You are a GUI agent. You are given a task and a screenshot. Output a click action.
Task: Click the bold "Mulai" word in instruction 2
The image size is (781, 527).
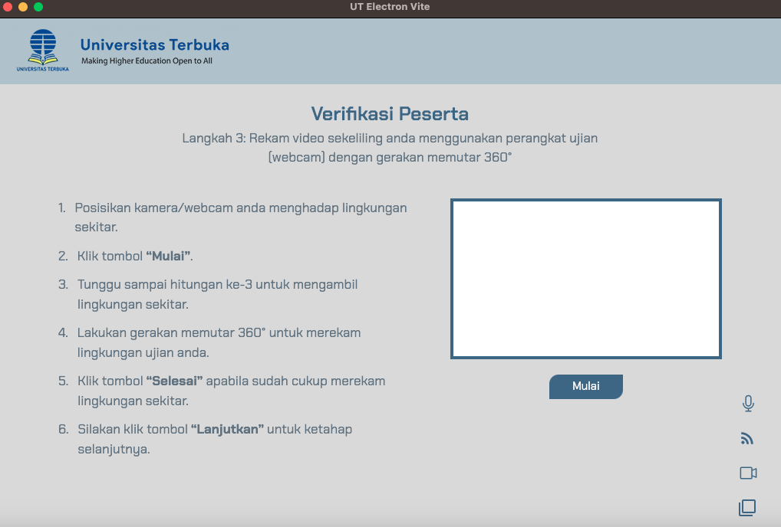tap(168, 257)
